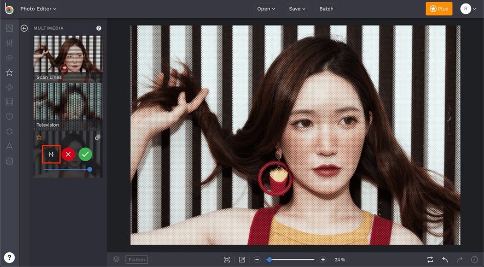The image size is (484, 267).
Task: Click the orange Plus upgrade button
Action: pos(439,9)
